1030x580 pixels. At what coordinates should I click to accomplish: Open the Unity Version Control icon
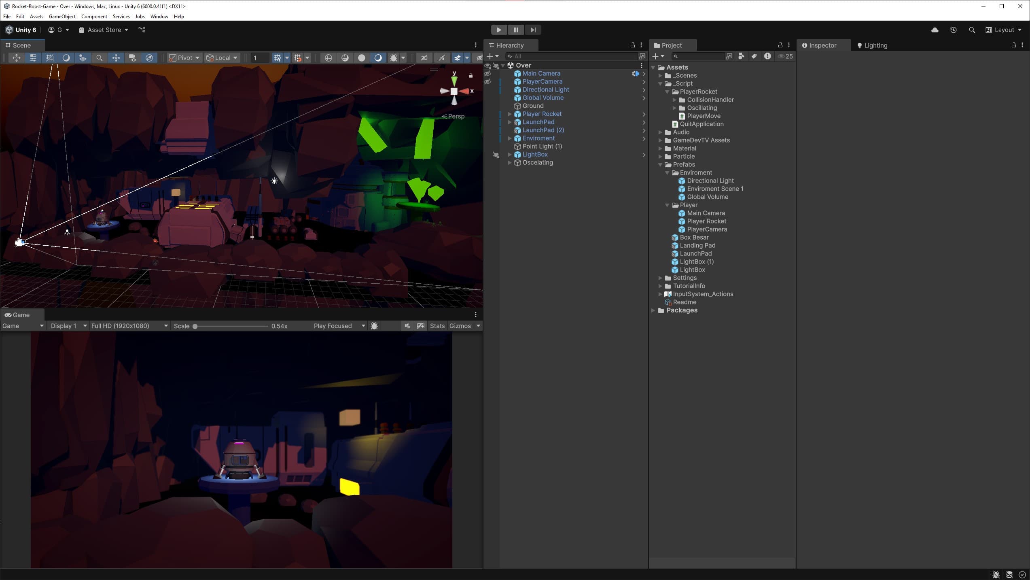142,30
